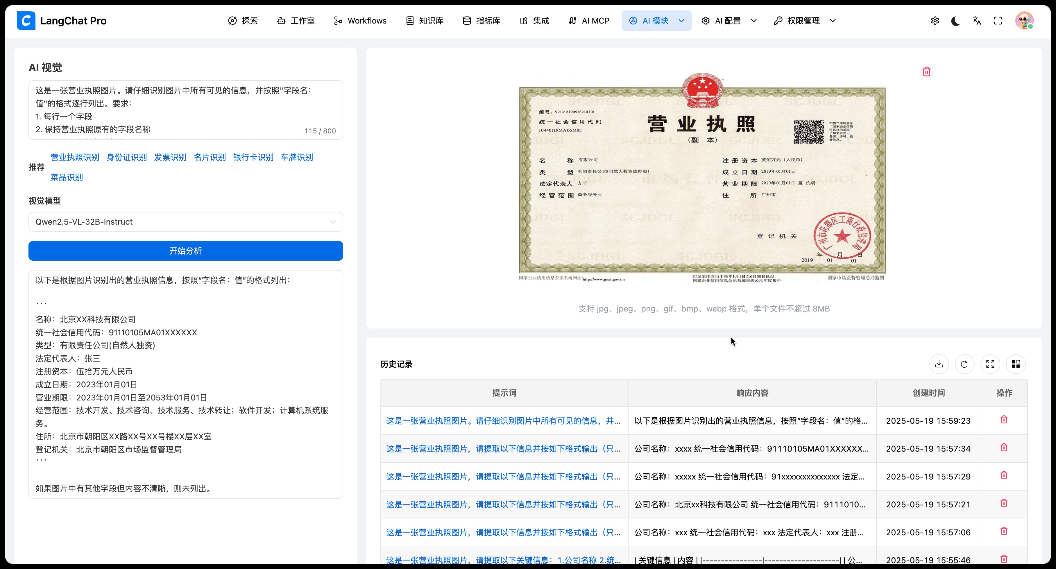Delete history row created at 15:59:23
This screenshot has height=569, width=1056.
[x=1003, y=419]
